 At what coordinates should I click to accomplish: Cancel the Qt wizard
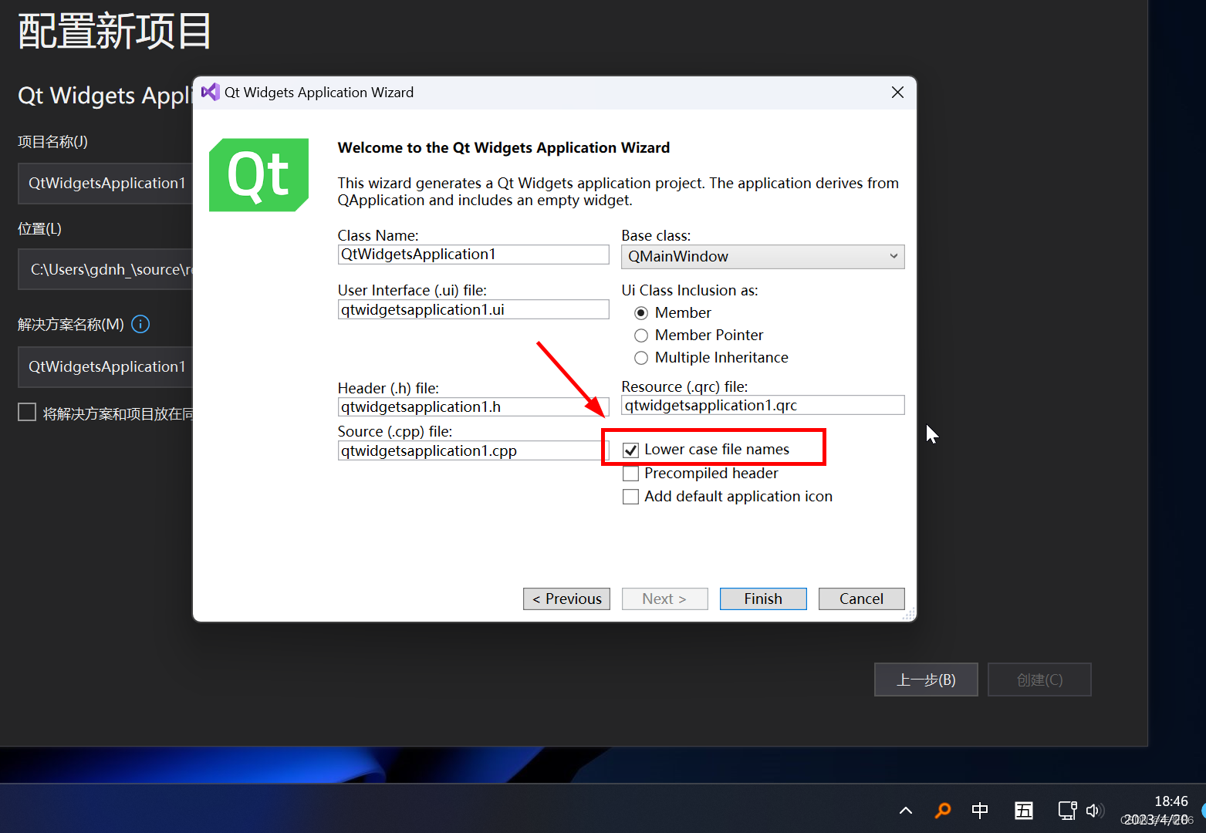tap(861, 599)
